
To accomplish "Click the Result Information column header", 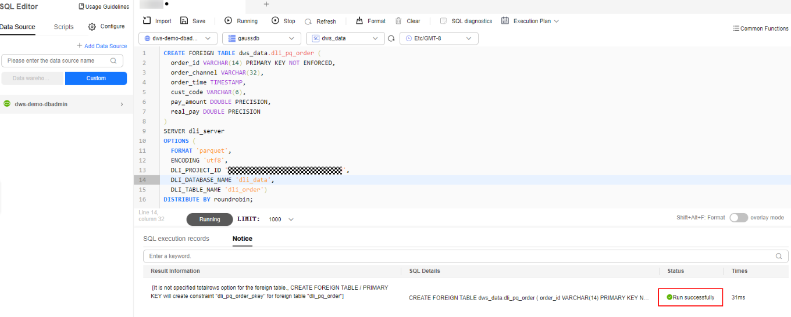I will [x=175, y=271].
